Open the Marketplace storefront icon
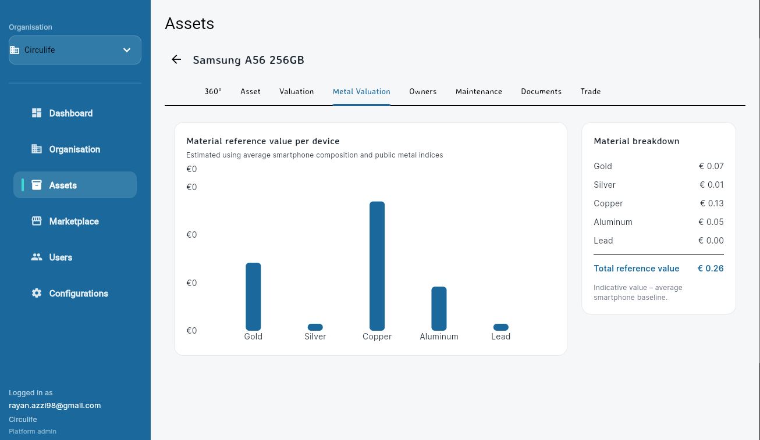Viewport: 760px width, 440px height. pyautogui.click(x=36, y=221)
